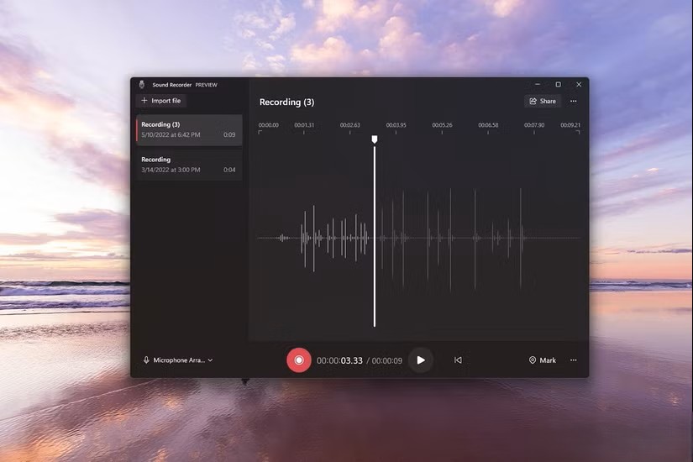Screen dimensions: 693x462
Task: Click the 00:02.63 timeline label
Action: [350, 125]
